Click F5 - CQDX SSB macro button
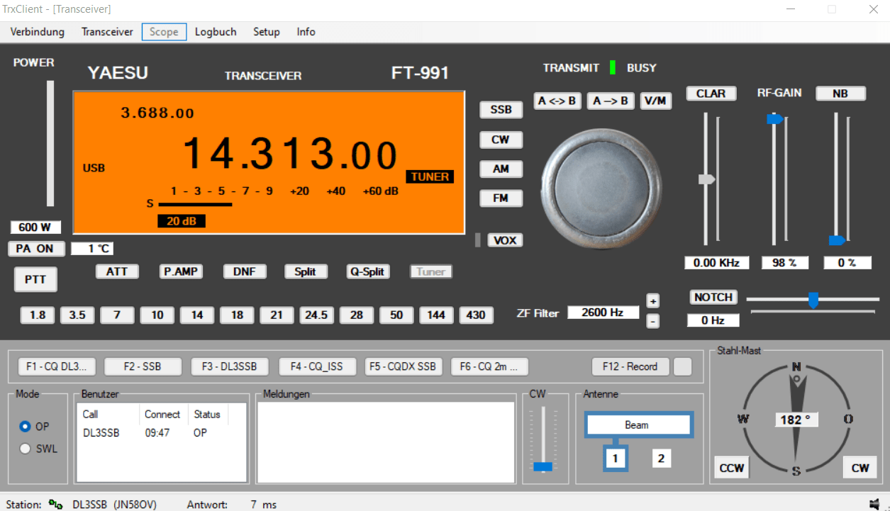The image size is (890, 511). coord(404,366)
